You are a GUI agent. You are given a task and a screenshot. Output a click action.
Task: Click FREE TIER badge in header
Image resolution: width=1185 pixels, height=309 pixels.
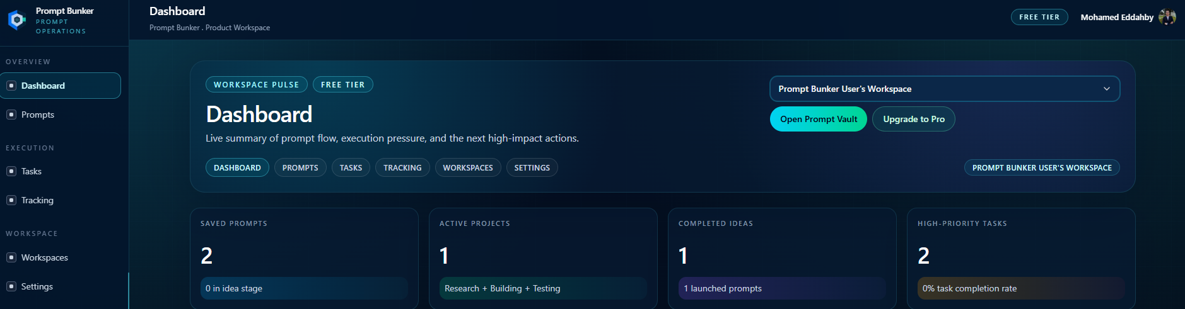[x=1039, y=17]
